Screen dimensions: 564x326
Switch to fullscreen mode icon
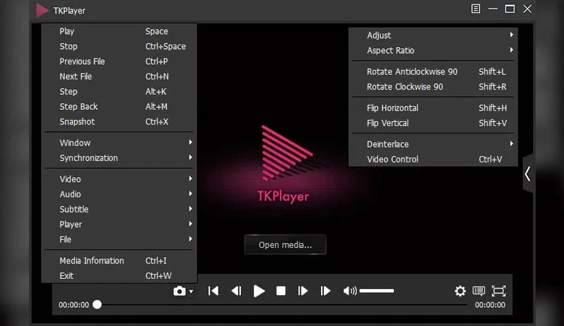pyautogui.click(x=499, y=291)
